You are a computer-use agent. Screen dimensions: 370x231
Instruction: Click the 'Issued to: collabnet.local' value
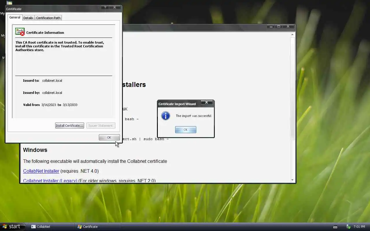click(x=52, y=81)
